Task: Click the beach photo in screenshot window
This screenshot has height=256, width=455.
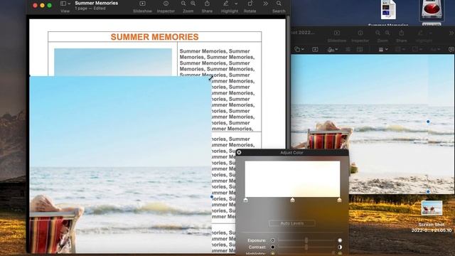Action: 373,124
